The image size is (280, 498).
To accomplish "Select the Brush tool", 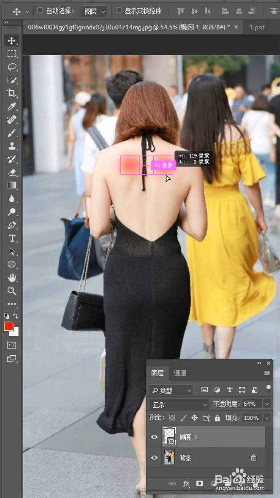I will pos(12,133).
